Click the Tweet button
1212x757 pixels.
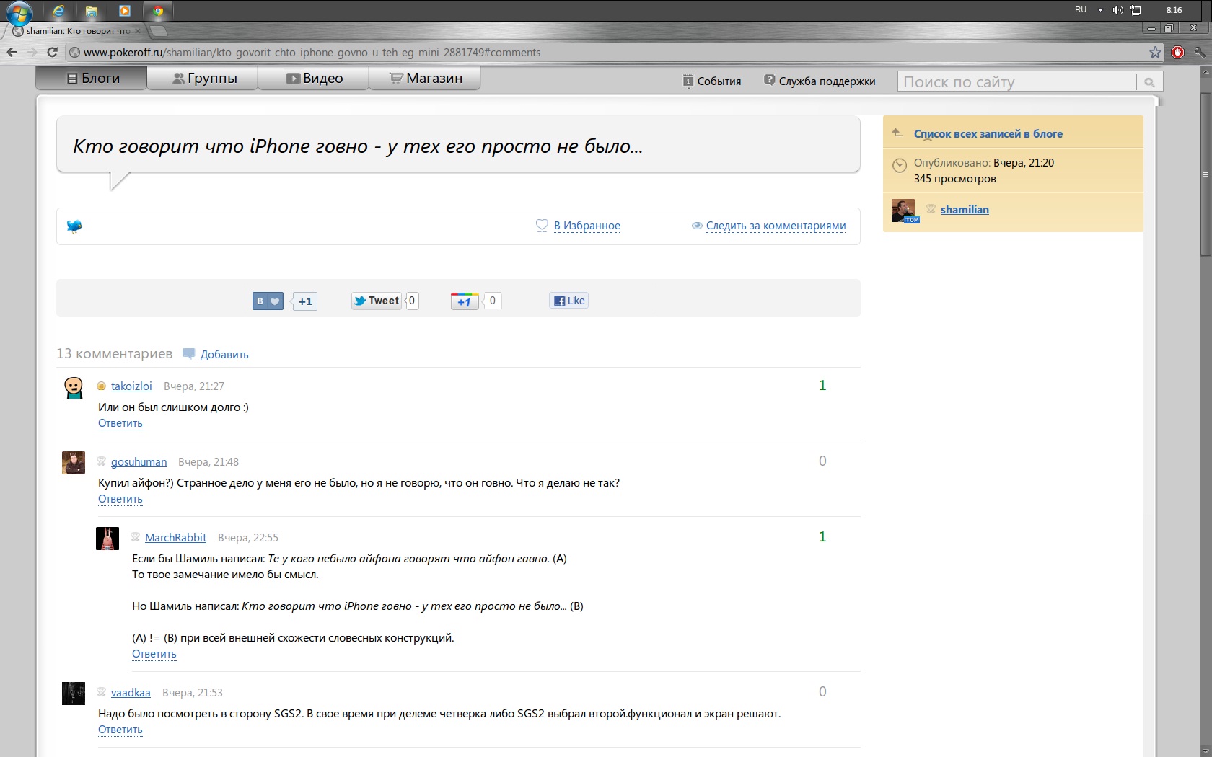tap(376, 301)
